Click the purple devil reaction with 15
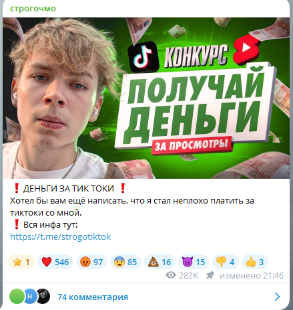Screen dimensions: 293x310 194,262
